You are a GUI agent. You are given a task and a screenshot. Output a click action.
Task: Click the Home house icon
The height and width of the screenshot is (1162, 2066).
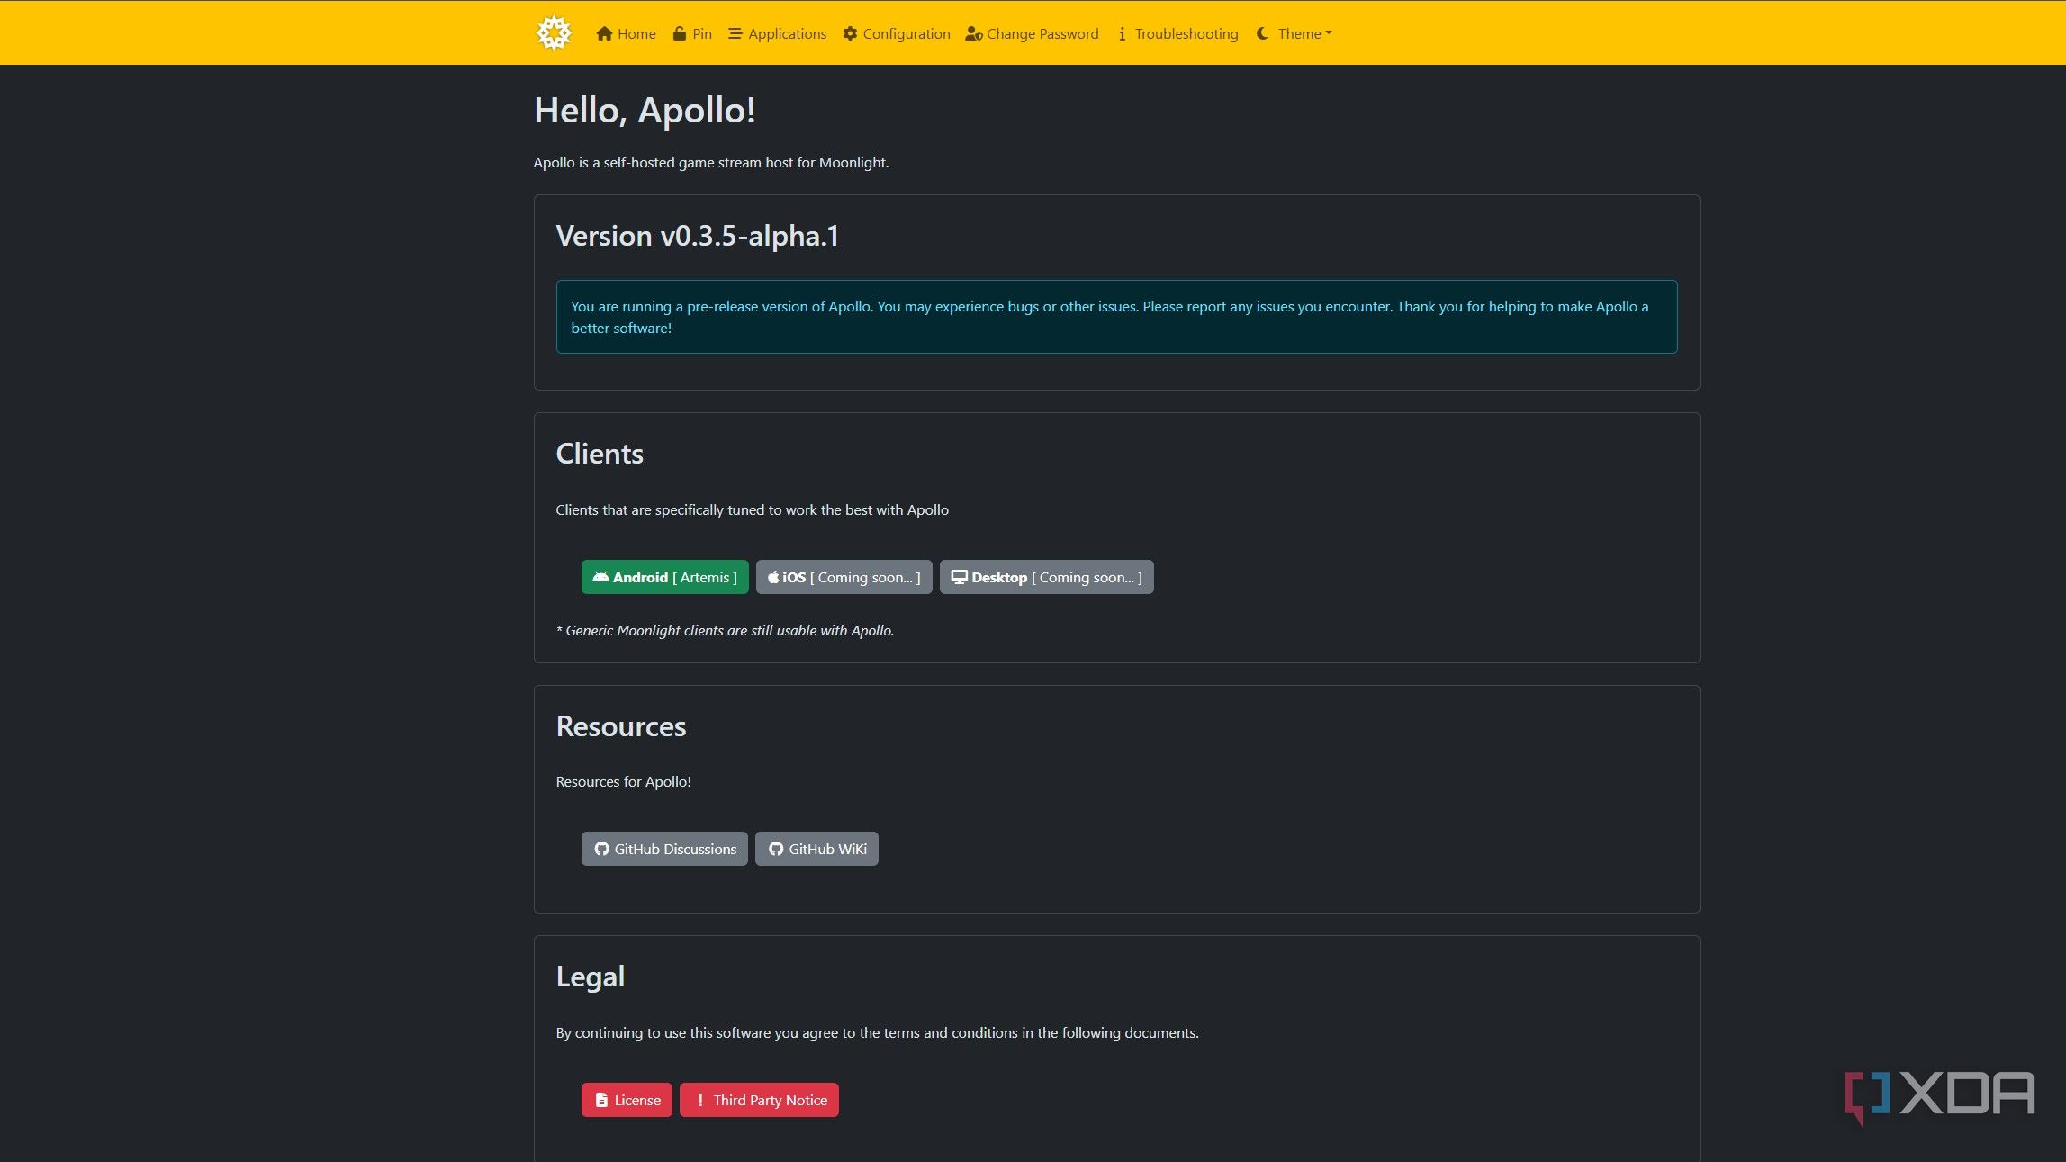click(604, 33)
